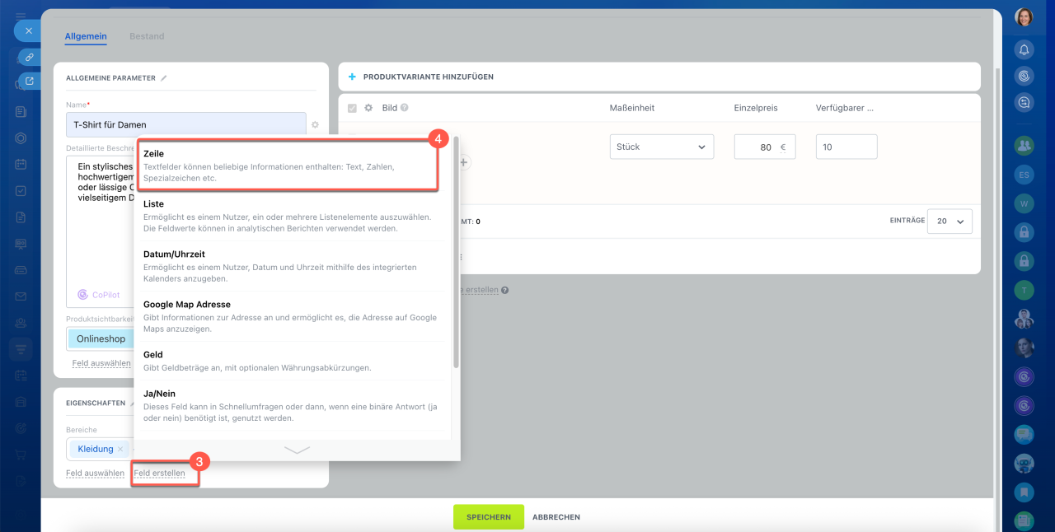This screenshot has width=1055, height=532.
Task: Click the plus icon to add product variant
Action: pos(352,77)
